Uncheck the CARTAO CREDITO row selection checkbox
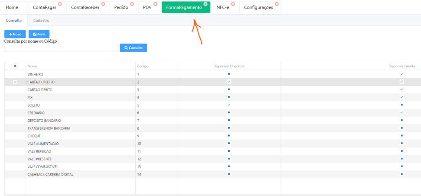The image size is (421, 196). pos(15,82)
